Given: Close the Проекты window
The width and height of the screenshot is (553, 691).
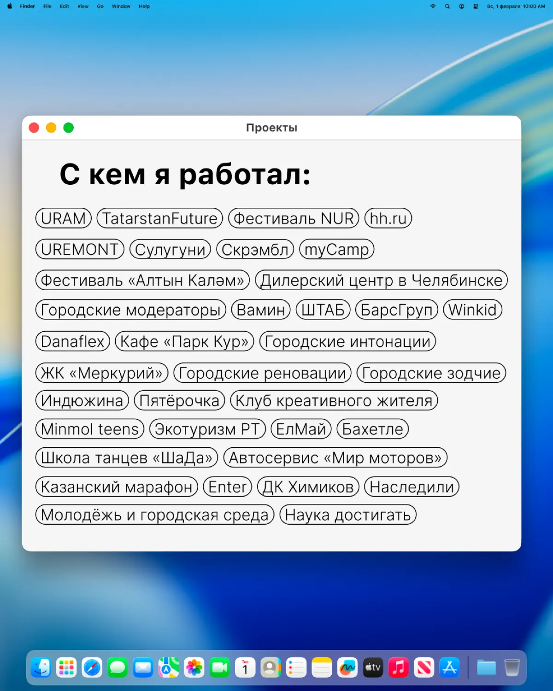Looking at the screenshot, I should coord(34,128).
